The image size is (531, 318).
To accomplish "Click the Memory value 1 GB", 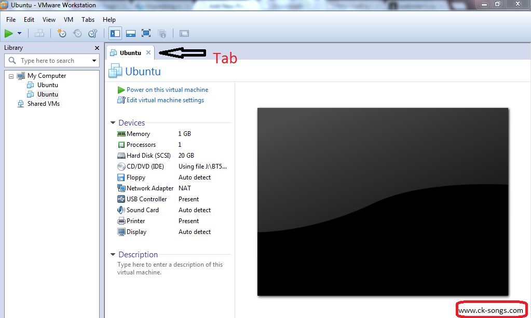I will [185, 134].
